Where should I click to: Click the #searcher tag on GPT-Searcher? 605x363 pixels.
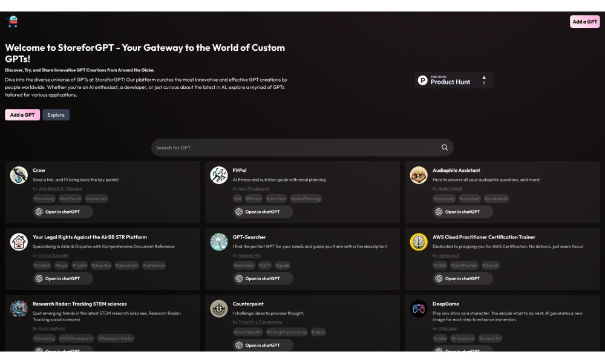pyautogui.click(x=244, y=266)
